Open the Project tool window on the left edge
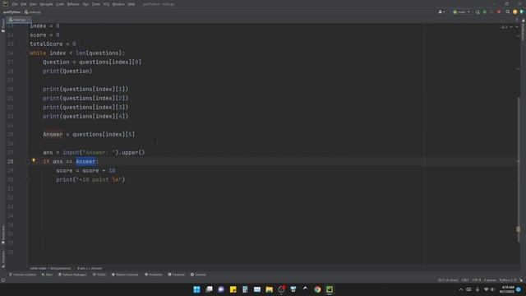This screenshot has width=526, height=296. pos(3,25)
